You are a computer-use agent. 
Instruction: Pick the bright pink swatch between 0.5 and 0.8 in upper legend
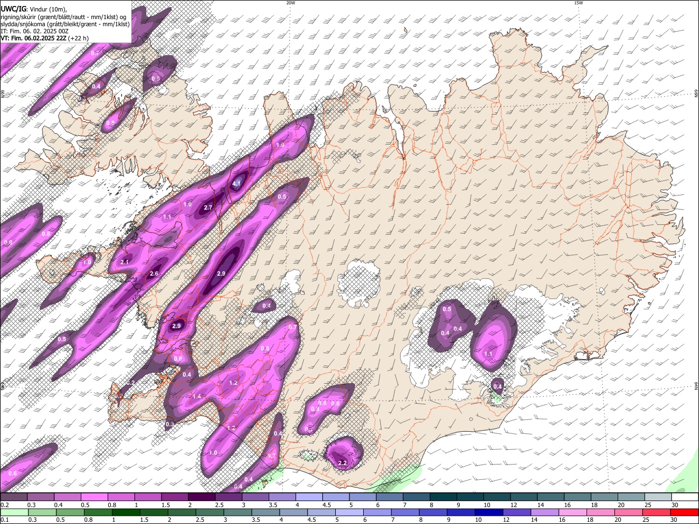(x=94, y=497)
